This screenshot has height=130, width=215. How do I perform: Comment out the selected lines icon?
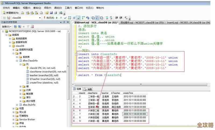[x=107, y=18]
